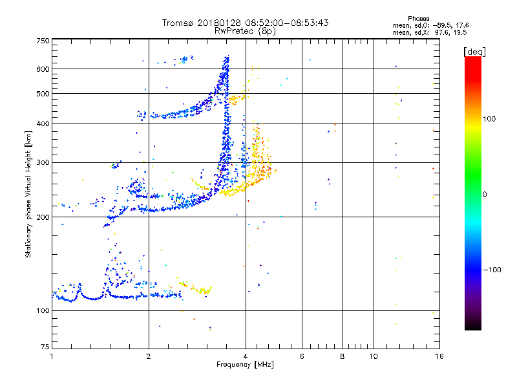Click the frequency axis tick label "10"
517x388 pixels.
pyautogui.click(x=374, y=356)
